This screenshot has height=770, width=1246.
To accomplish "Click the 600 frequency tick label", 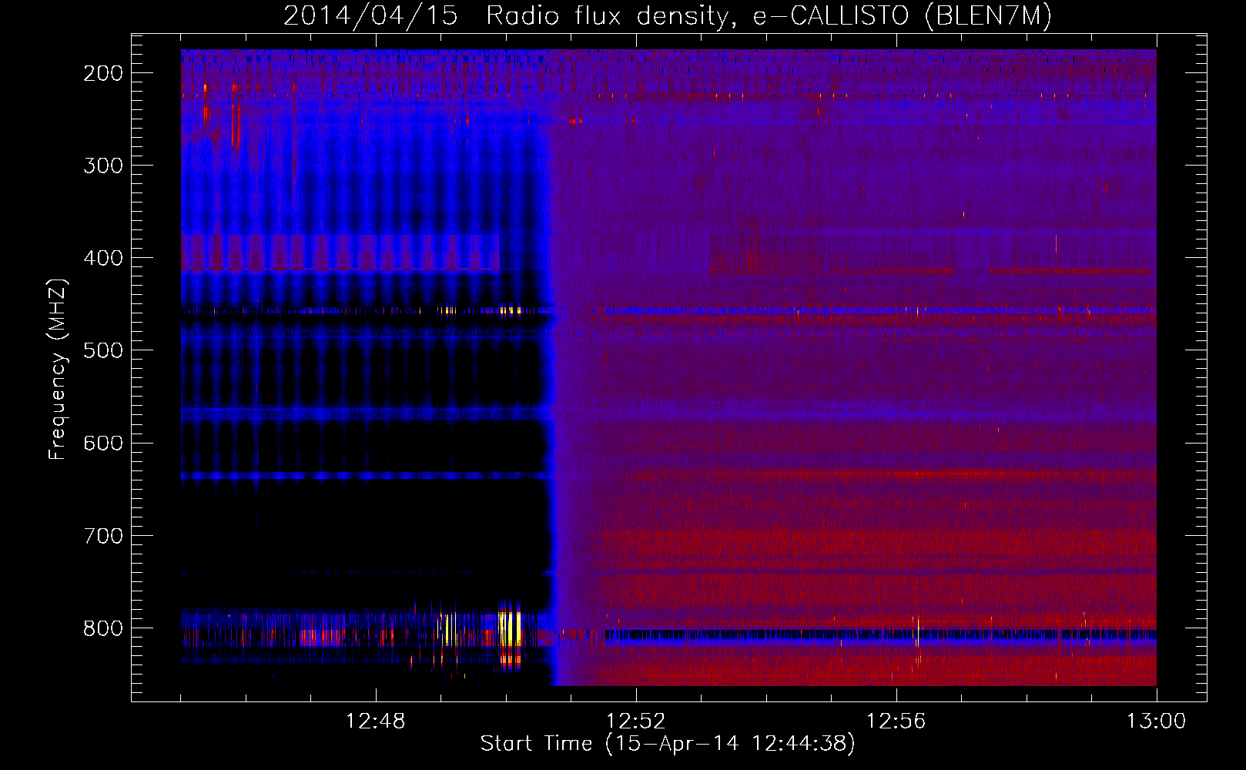I will coord(103,444).
